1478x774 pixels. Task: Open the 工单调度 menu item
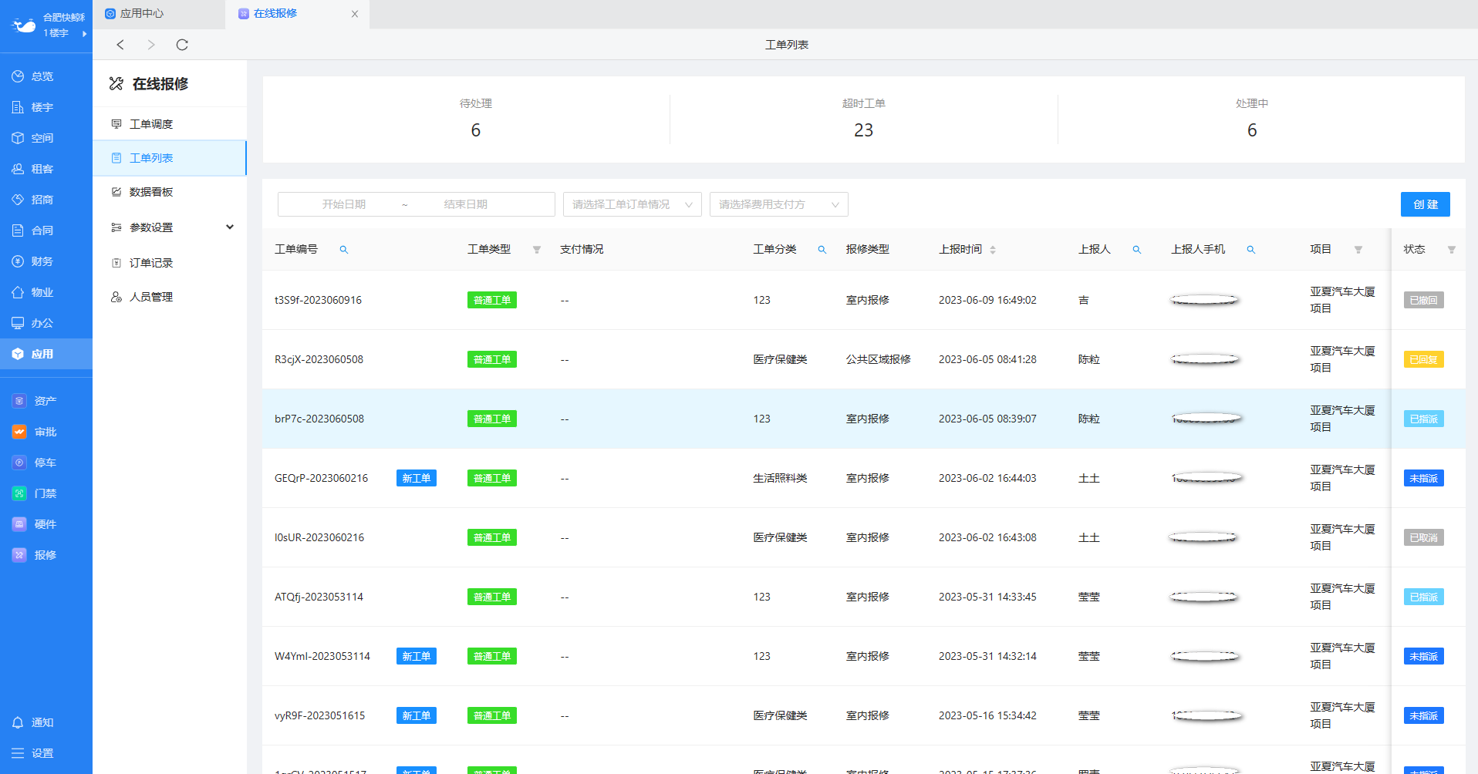(x=170, y=124)
